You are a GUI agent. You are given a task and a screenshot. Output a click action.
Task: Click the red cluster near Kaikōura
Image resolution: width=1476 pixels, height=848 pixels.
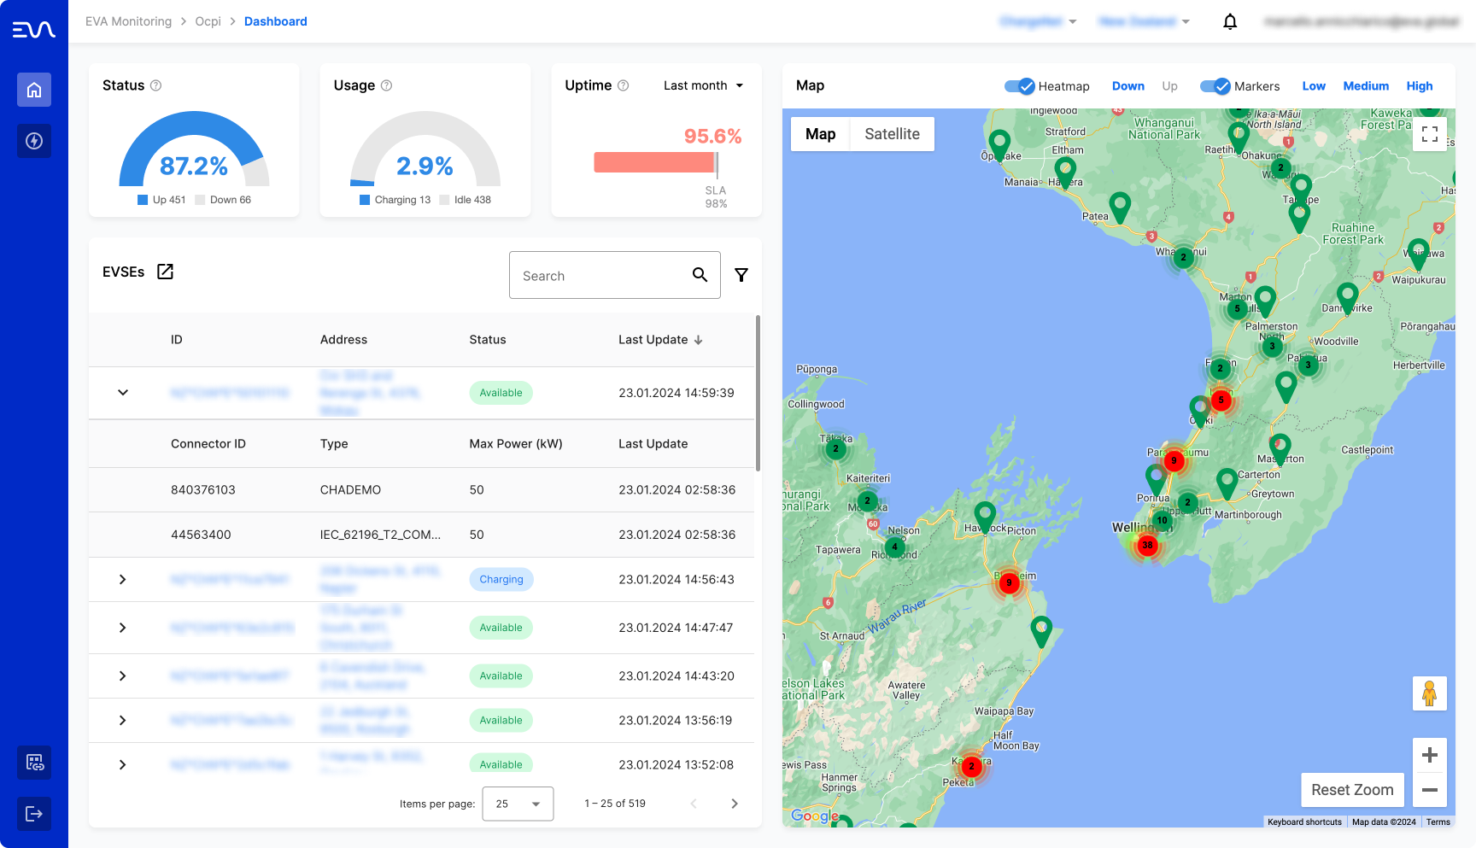(x=971, y=766)
